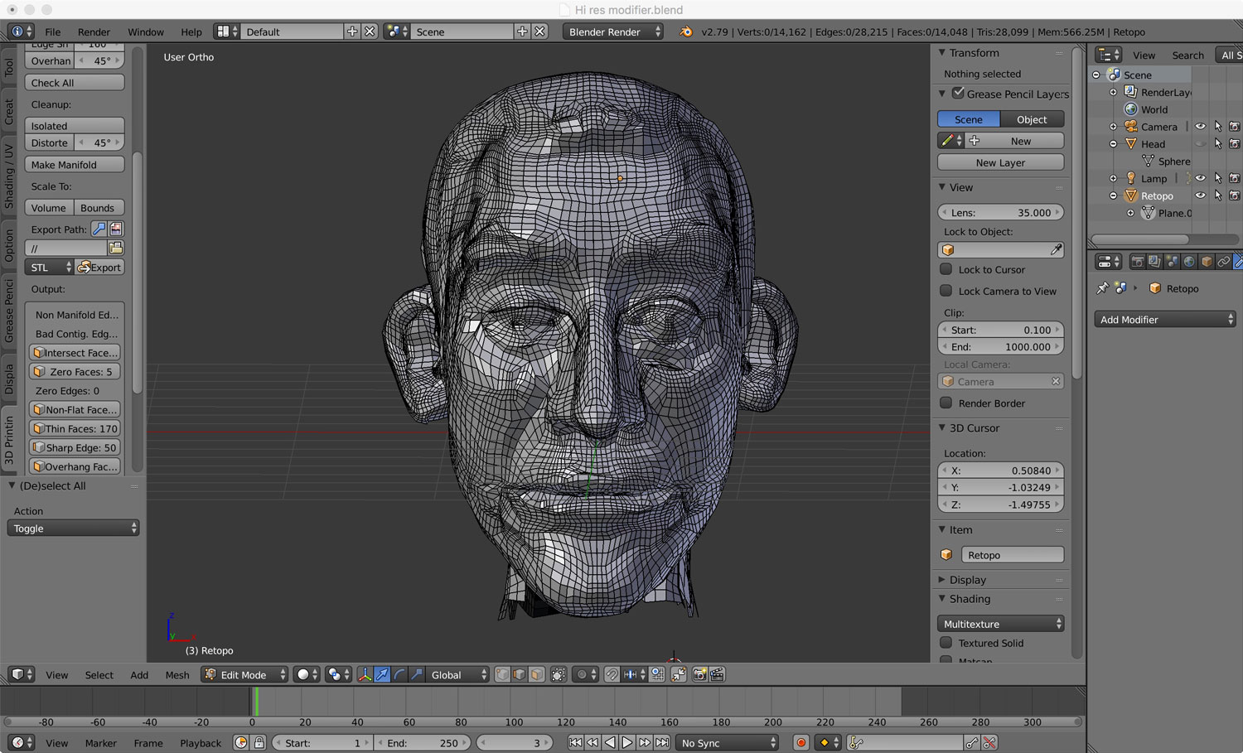Hide the Retopo object via eye icon
This screenshot has width=1243, height=753.
pyautogui.click(x=1200, y=196)
